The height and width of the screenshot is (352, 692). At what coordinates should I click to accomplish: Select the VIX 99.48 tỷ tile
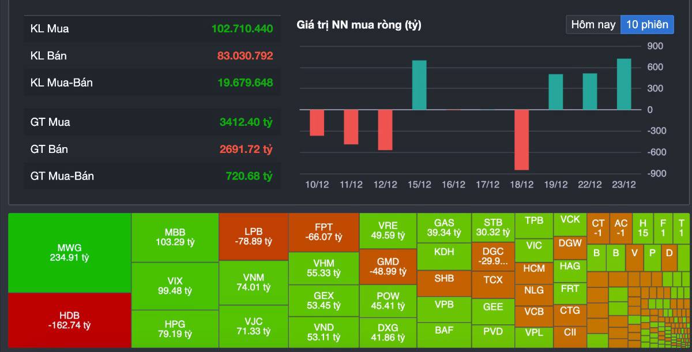pyautogui.click(x=175, y=286)
